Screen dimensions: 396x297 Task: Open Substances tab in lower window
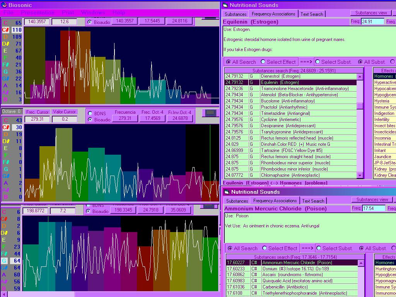pyautogui.click(x=237, y=201)
